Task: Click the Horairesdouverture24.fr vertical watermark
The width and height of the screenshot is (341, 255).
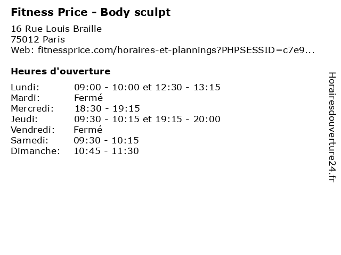Action: pos(332,127)
